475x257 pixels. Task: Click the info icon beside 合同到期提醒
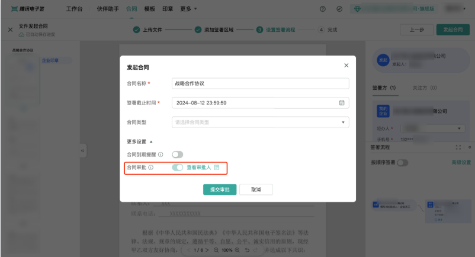coord(161,154)
